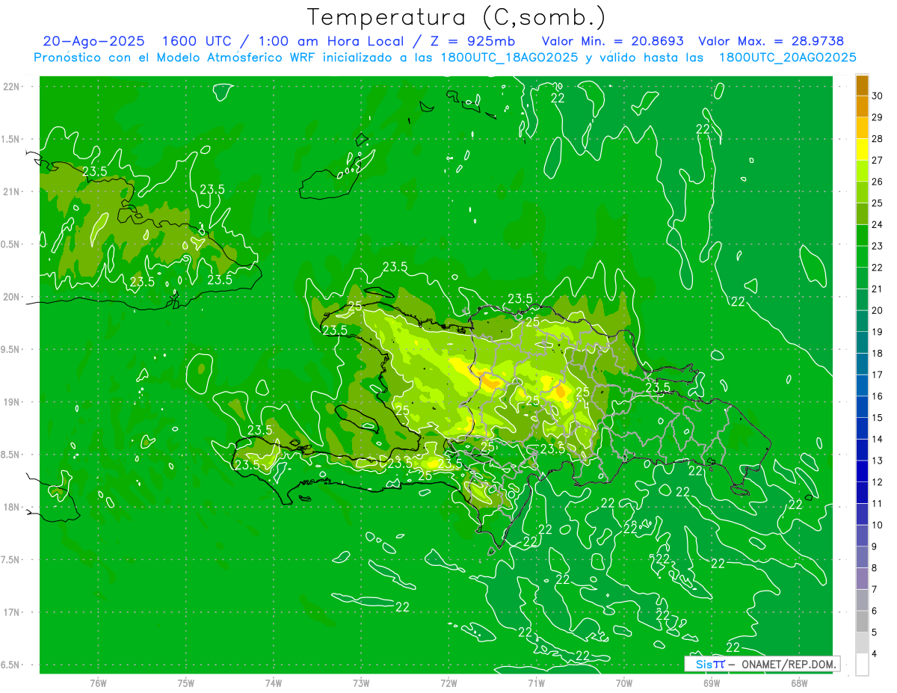Select the "Z = 925mb" level label

(x=473, y=41)
